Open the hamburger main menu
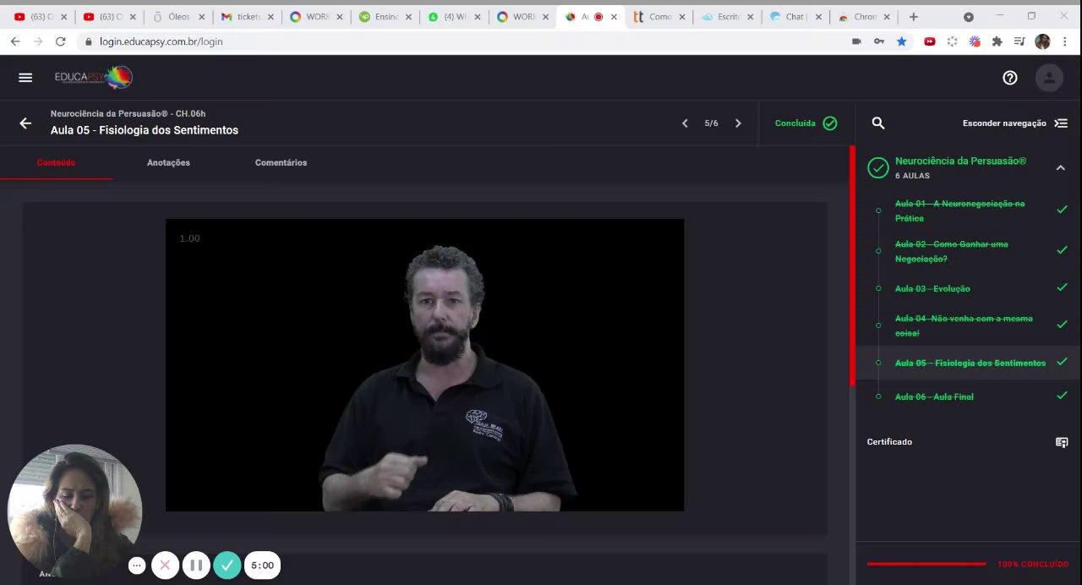 pyautogui.click(x=25, y=78)
